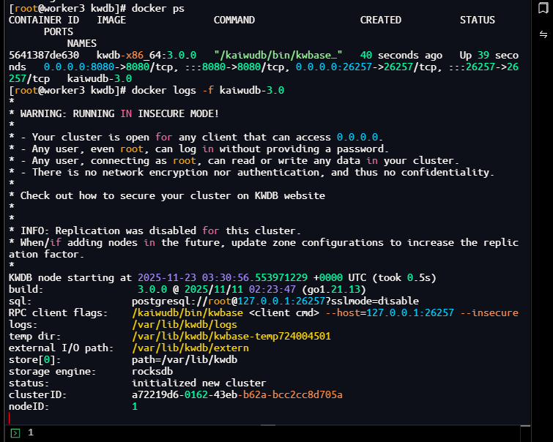Click the "/kaiwudb/bin/kwbase…" command value
The image size is (553, 442).
pyautogui.click(x=278, y=56)
